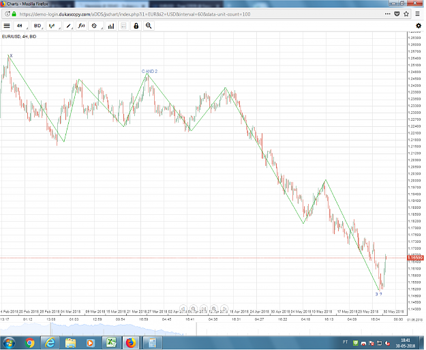The height and width of the screenshot is (350, 426).
Task: Open the f(x) indicators tool
Action: [81, 26]
